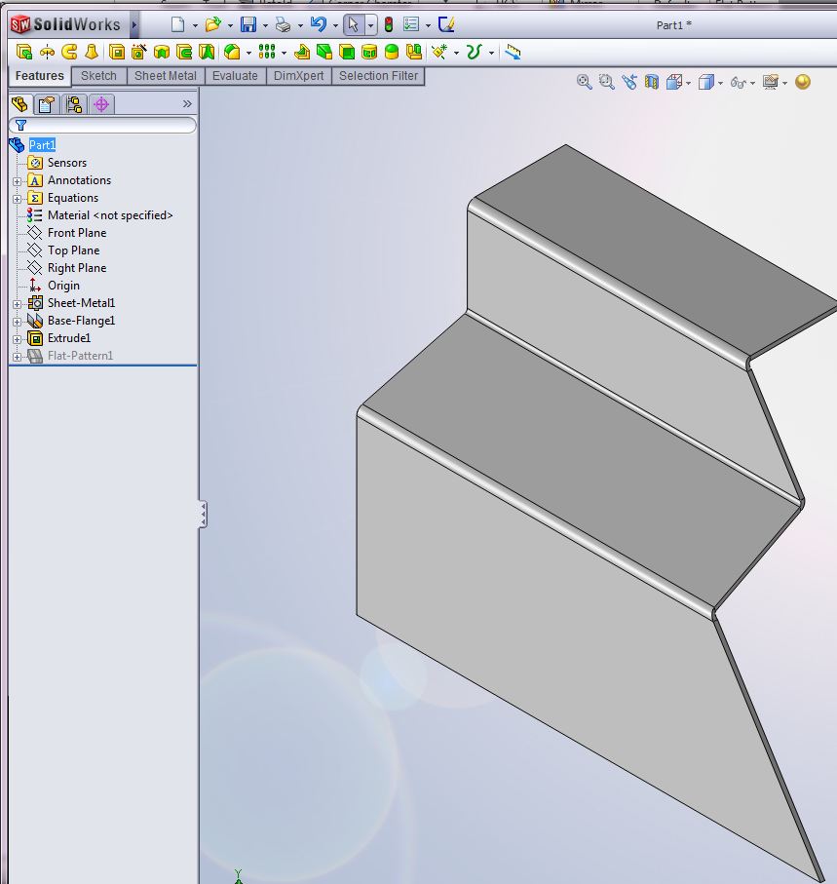
Task: Switch to the Selection Filter tab
Action: coord(378,76)
